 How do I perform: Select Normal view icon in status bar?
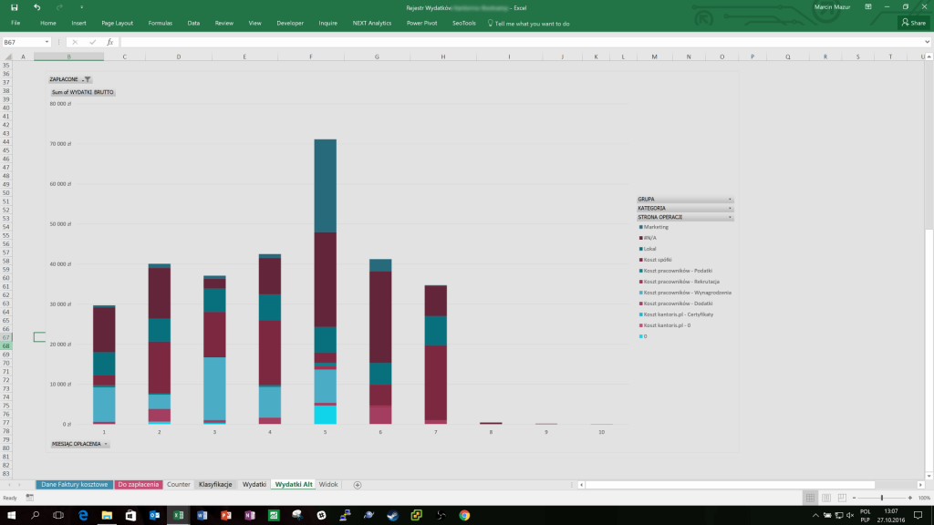point(811,498)
